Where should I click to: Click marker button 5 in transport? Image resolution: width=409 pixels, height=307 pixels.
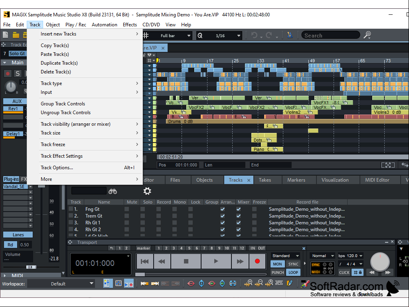(x=189, y=248)
